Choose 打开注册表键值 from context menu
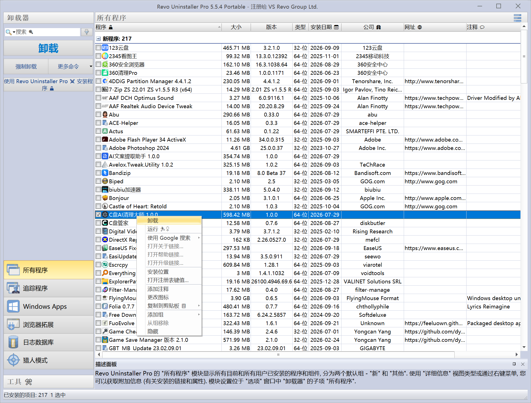Viewport: 531px width, 403px height. coord(169,280)
